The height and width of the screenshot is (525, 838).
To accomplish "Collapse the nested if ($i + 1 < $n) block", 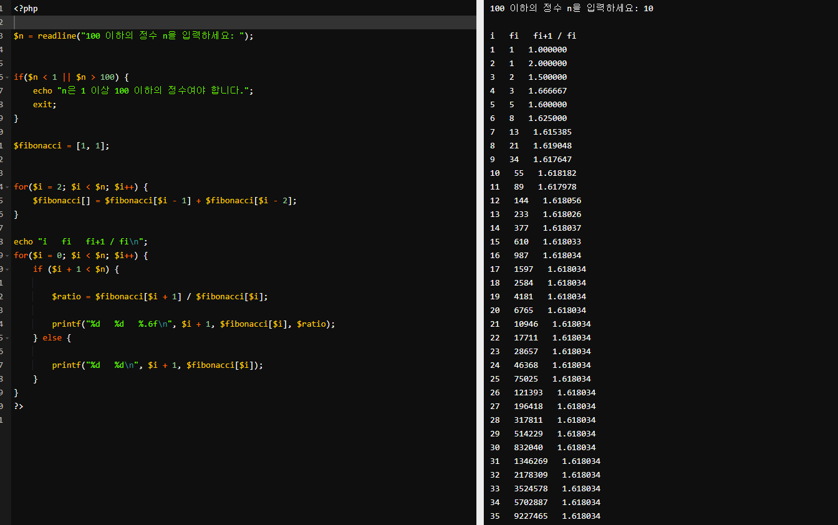I will (7, 269).
